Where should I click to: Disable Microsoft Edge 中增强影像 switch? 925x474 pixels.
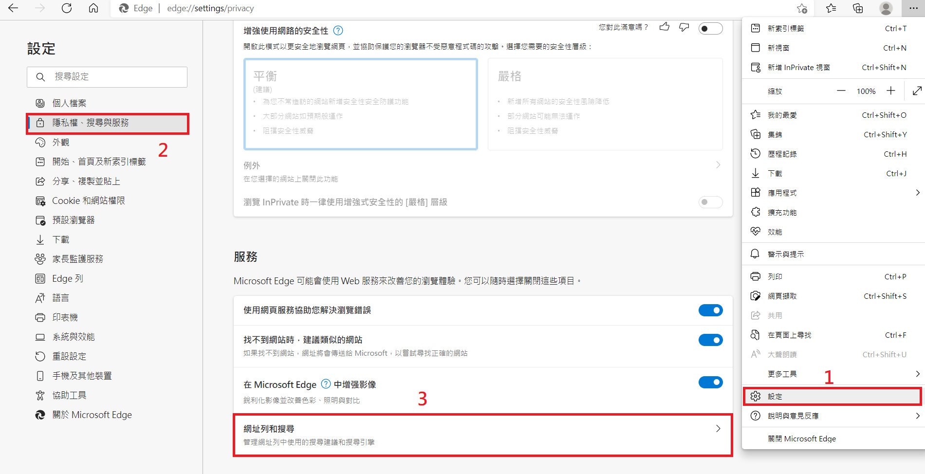(x=710, y=382)
